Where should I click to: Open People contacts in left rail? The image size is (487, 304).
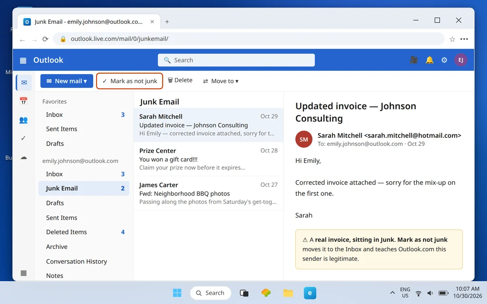pos(23,120)
